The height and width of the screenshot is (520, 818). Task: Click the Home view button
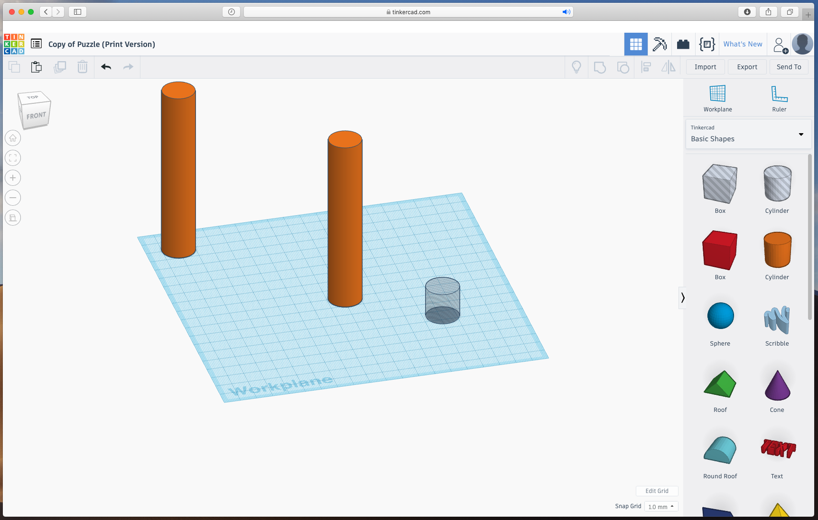tap(13, 138)
